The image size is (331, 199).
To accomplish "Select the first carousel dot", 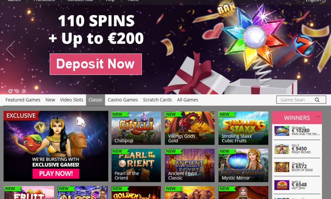I will point(10,91).
